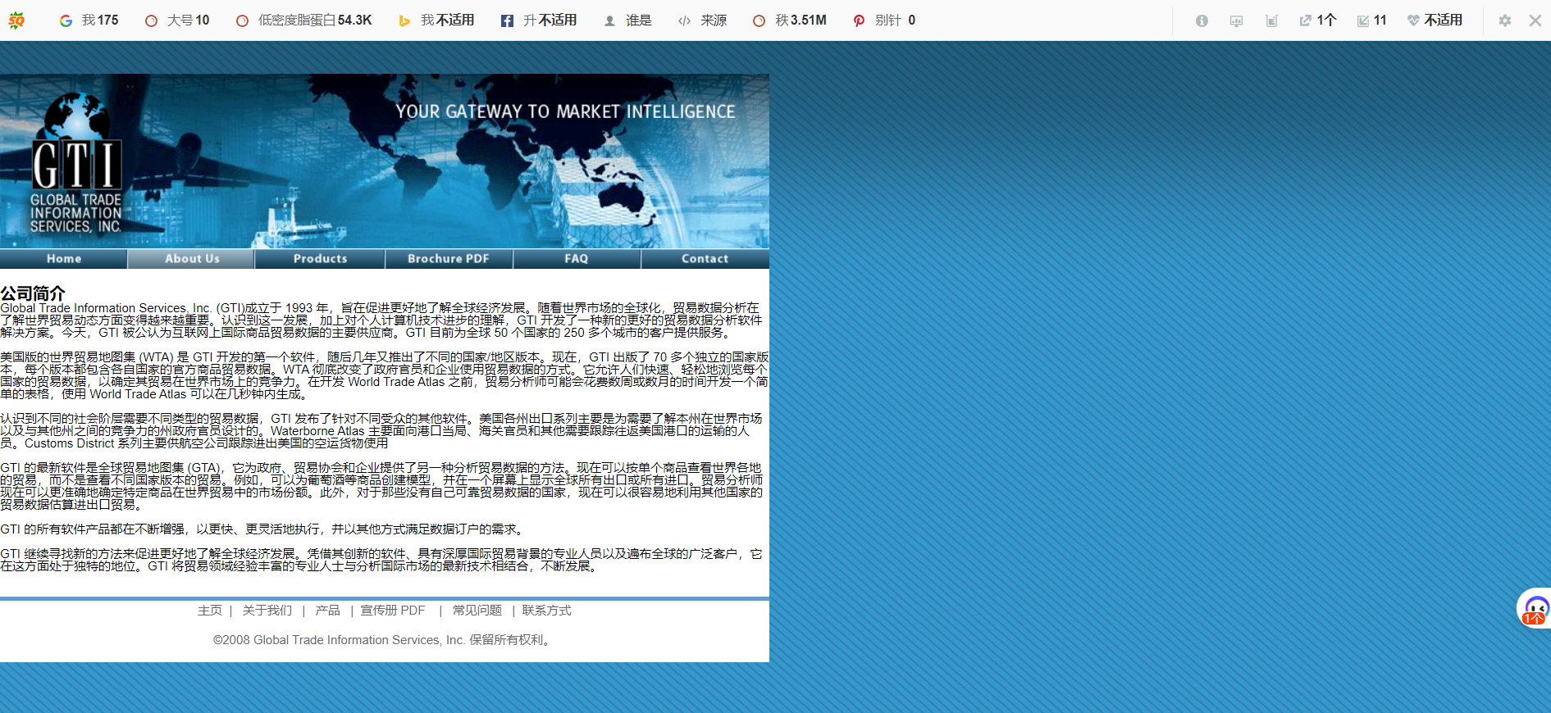This screenshot has width=1551, height=713.
Task: Visit the 常见问题 footer link
Action: click(477, 611)
